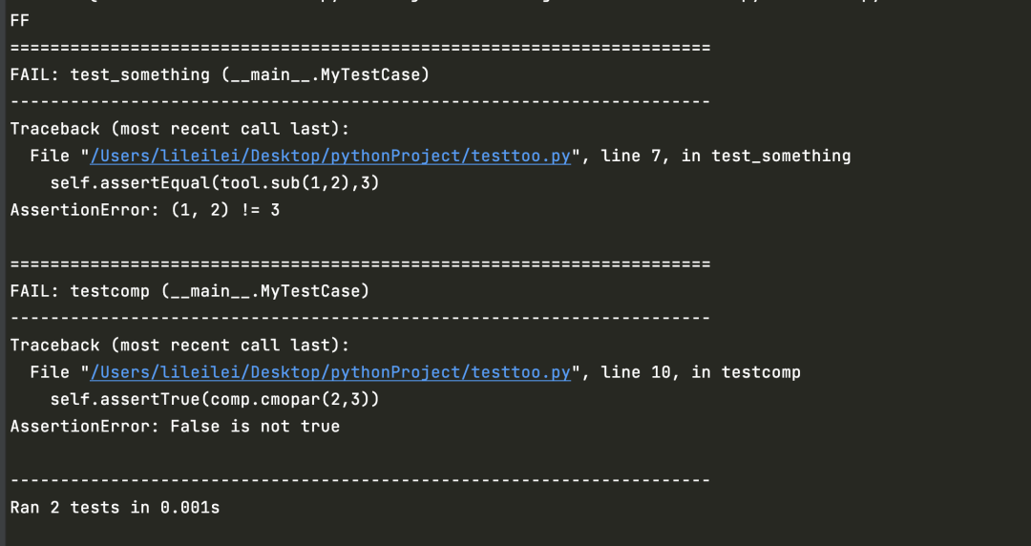Click 'AssertionError: False is not true' message
The image size is (1031, 546).
(x=175, y=427)
